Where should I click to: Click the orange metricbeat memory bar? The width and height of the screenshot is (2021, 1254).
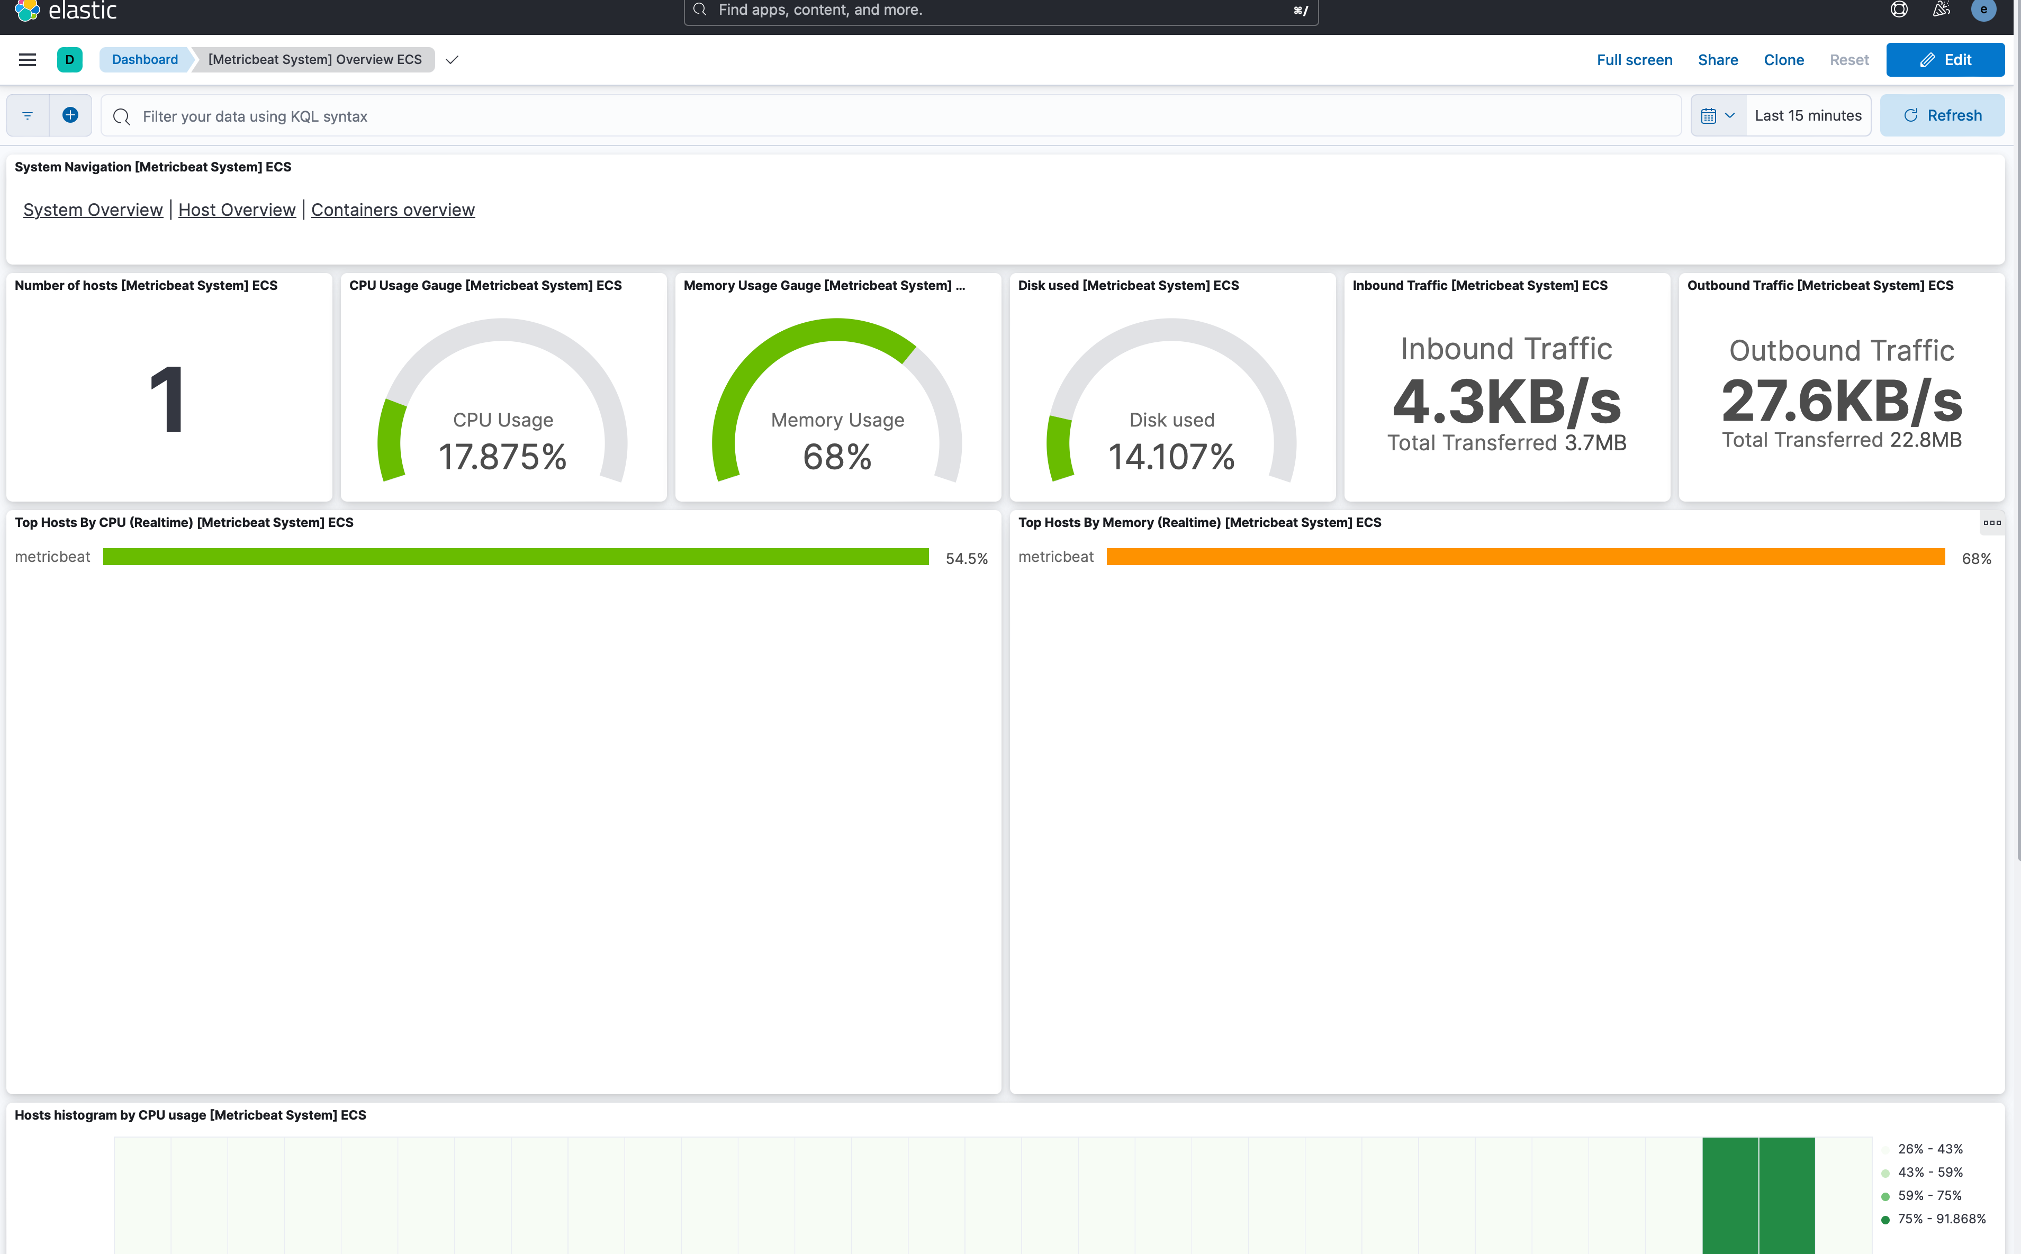point(1526,557)
